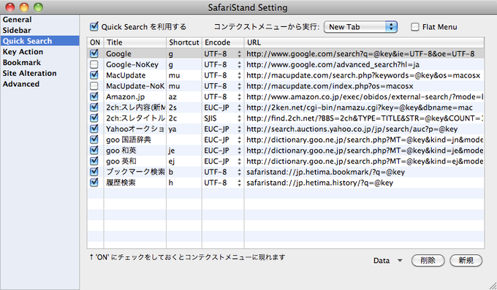
Task: Toggle the 2ch:スレタイトル ON checkbox
Action: (x=94, y=118)
